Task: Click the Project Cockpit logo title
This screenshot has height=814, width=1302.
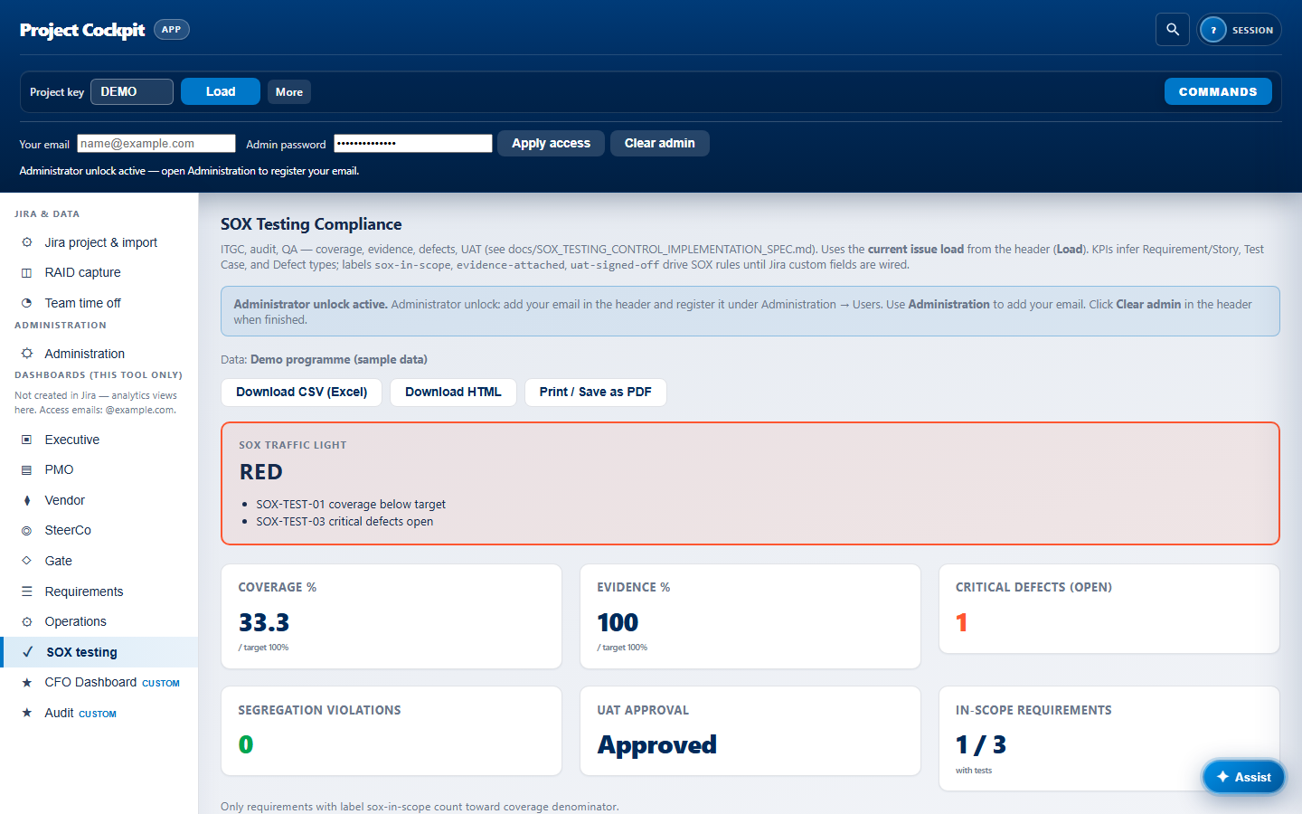Action: coord(82,30)
